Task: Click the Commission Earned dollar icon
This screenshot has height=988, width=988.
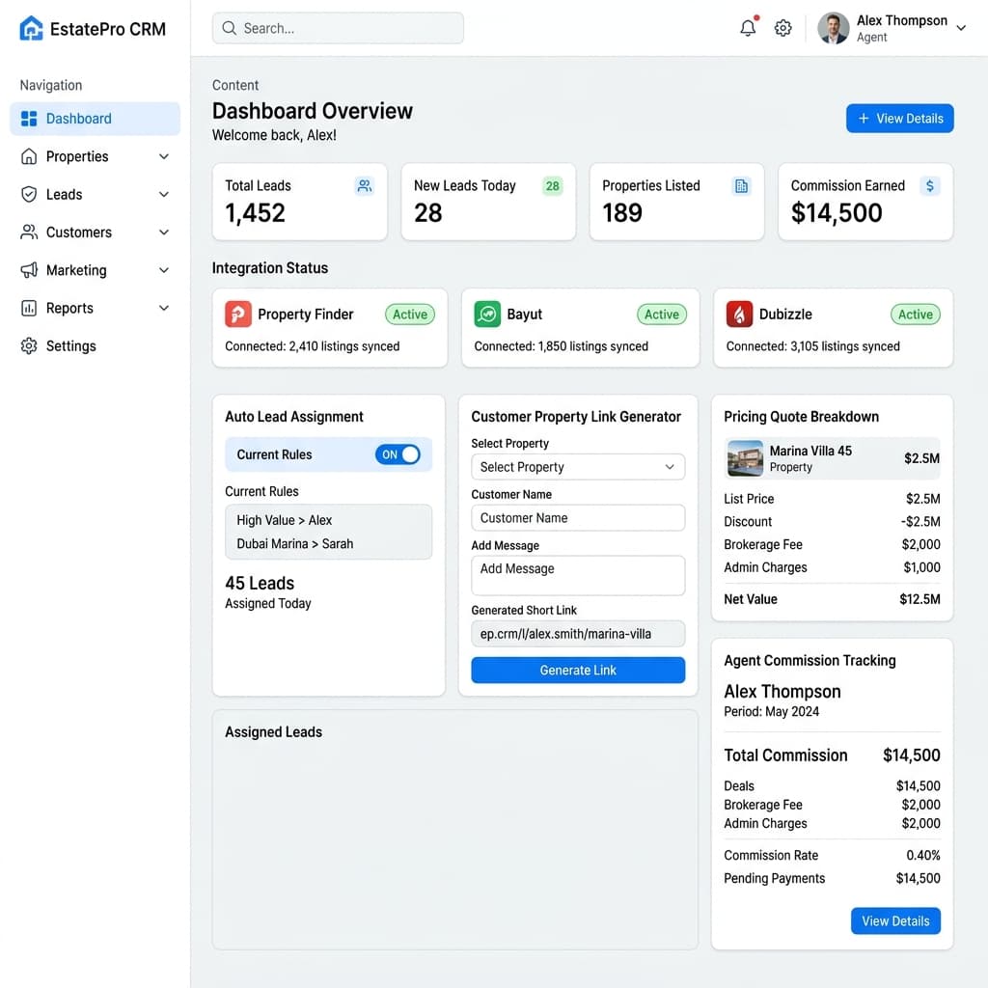Action: click(x=930, y=186)
